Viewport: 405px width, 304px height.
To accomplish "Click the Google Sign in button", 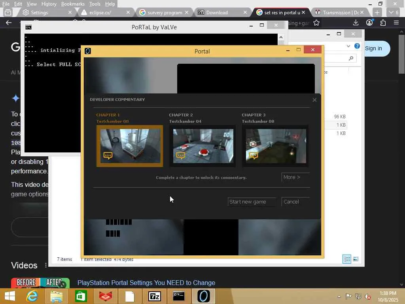I will 373,48.
